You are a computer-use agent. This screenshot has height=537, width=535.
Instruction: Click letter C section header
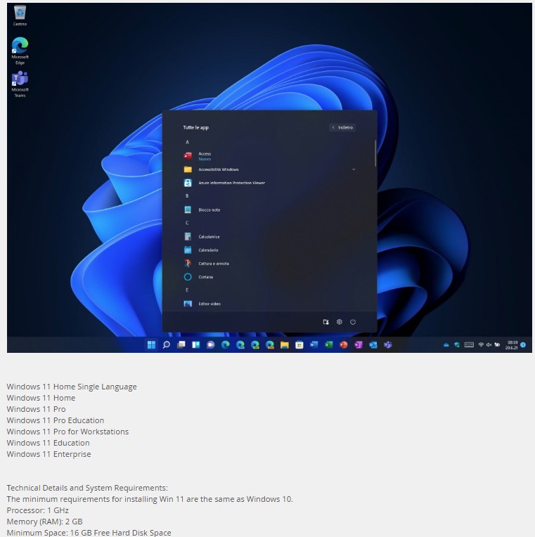pyautogui.click(x=187, y=223)
